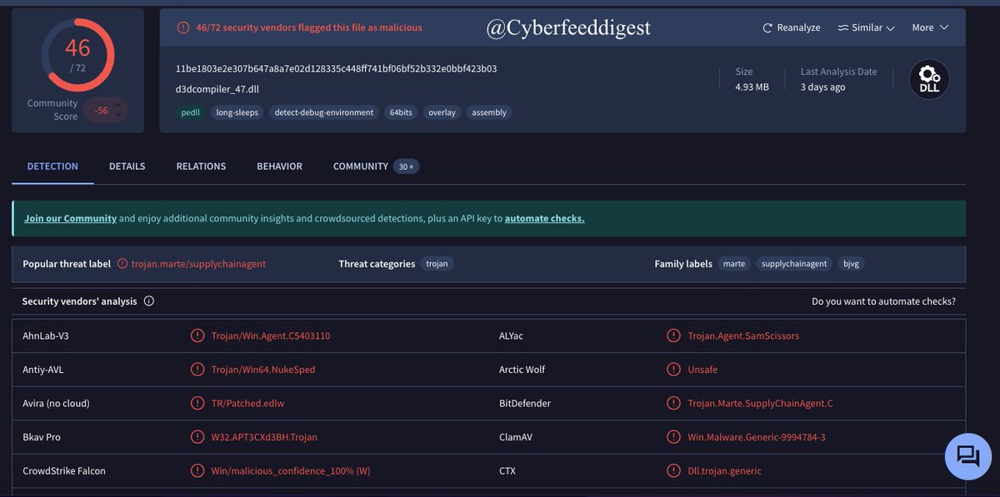This screenshot has width=1000, height=497.
Task: Select the assembly tag
Action: point(489,112)
